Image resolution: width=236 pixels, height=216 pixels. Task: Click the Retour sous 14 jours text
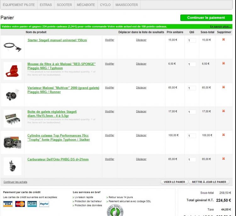[x=121, y=197]
